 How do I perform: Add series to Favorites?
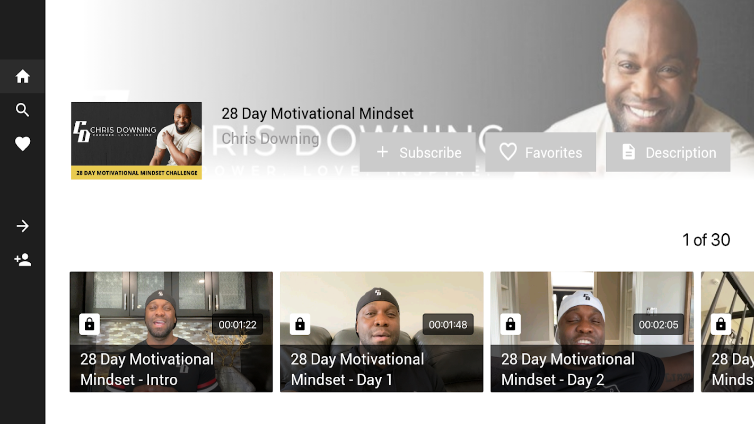coord(540,152)
